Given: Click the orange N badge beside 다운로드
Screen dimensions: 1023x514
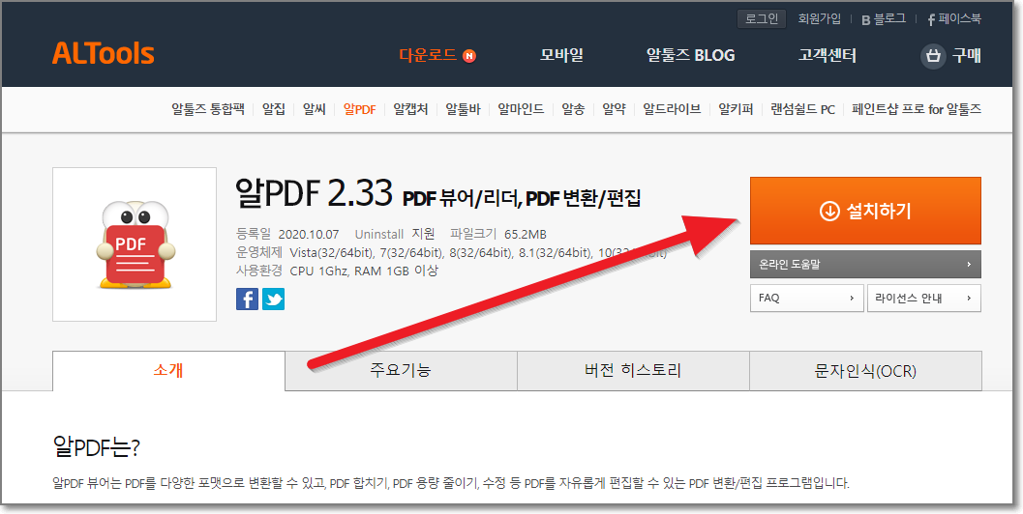Looking at the screenshot, I should [x=469, y=56].
